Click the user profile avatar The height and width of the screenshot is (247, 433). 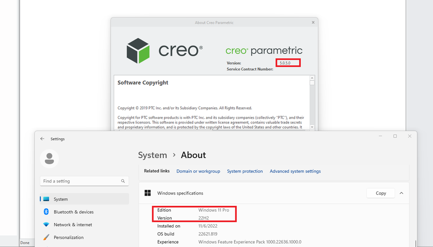click(49, 159)
